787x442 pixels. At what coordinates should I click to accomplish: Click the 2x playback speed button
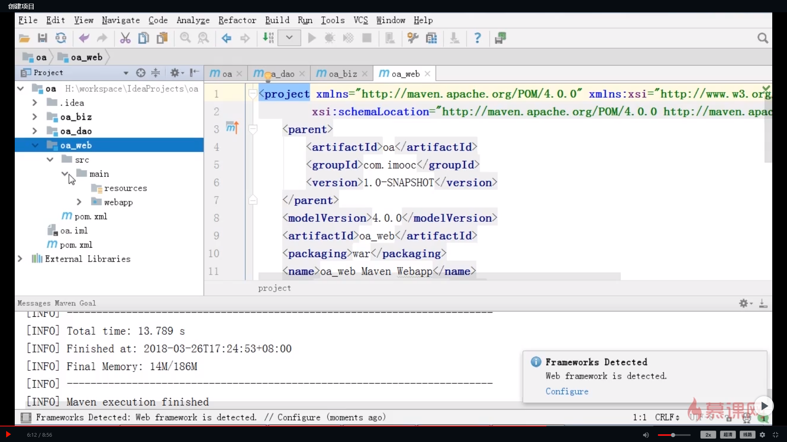tap(708, 435)
